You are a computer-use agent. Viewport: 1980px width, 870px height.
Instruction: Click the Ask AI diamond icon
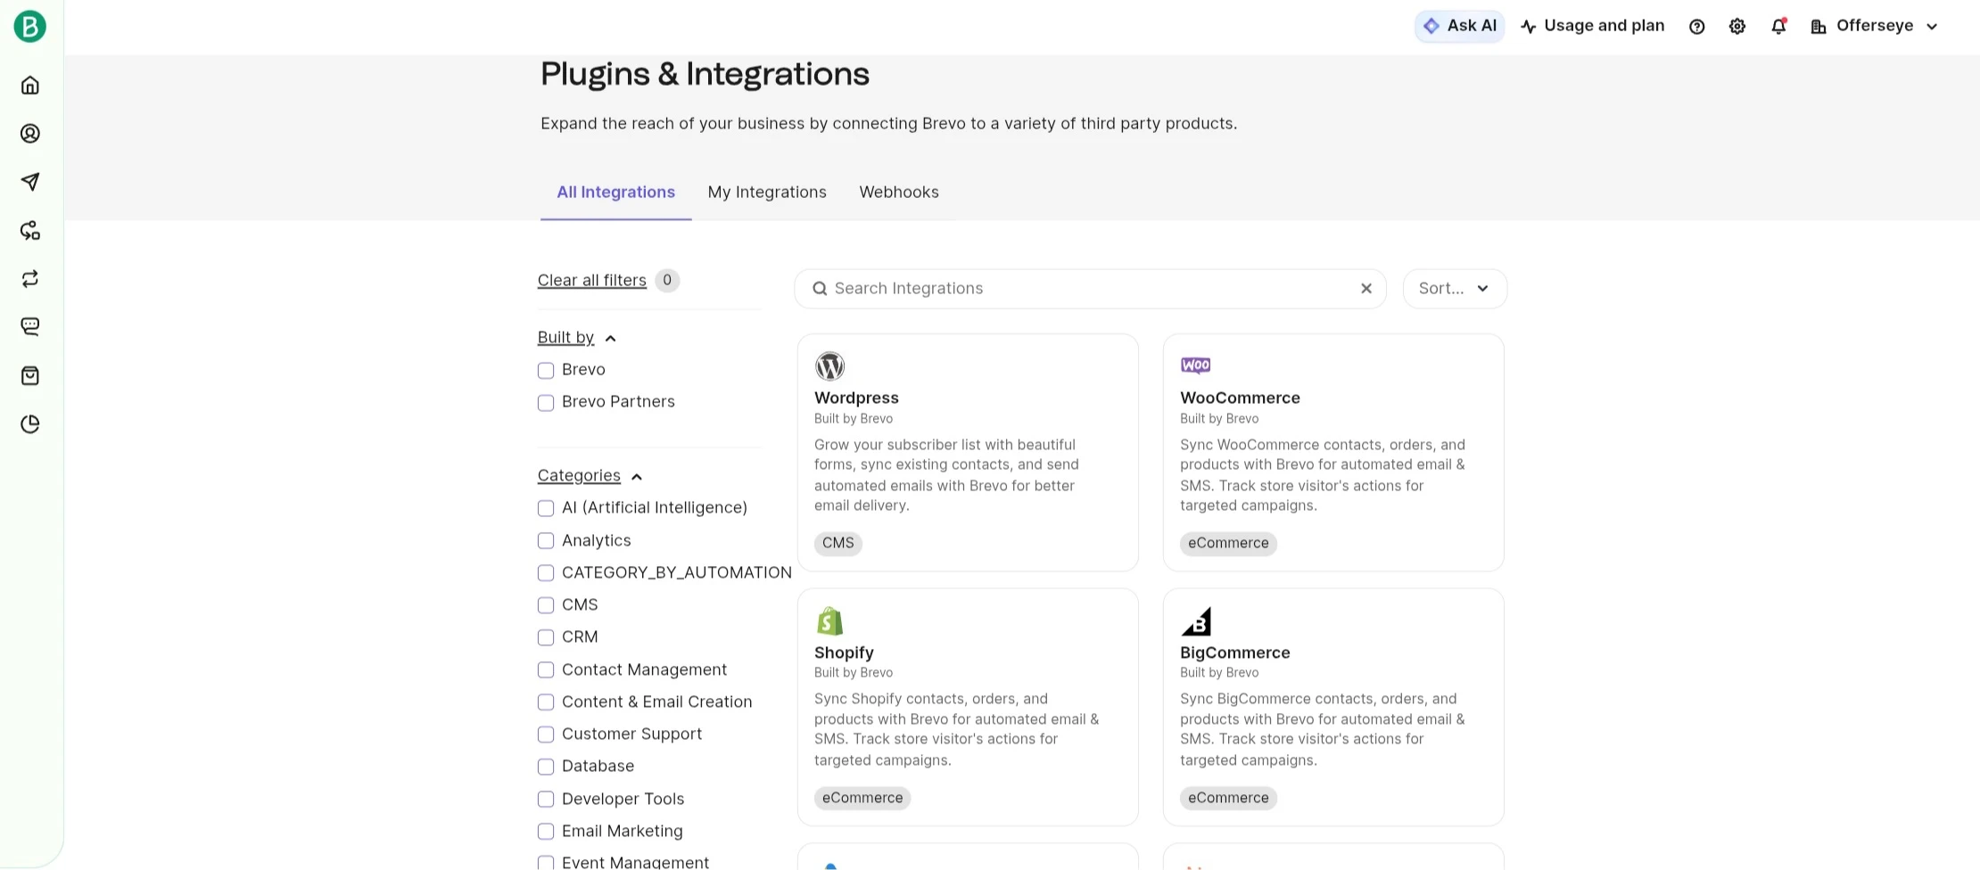point(1431,27)
